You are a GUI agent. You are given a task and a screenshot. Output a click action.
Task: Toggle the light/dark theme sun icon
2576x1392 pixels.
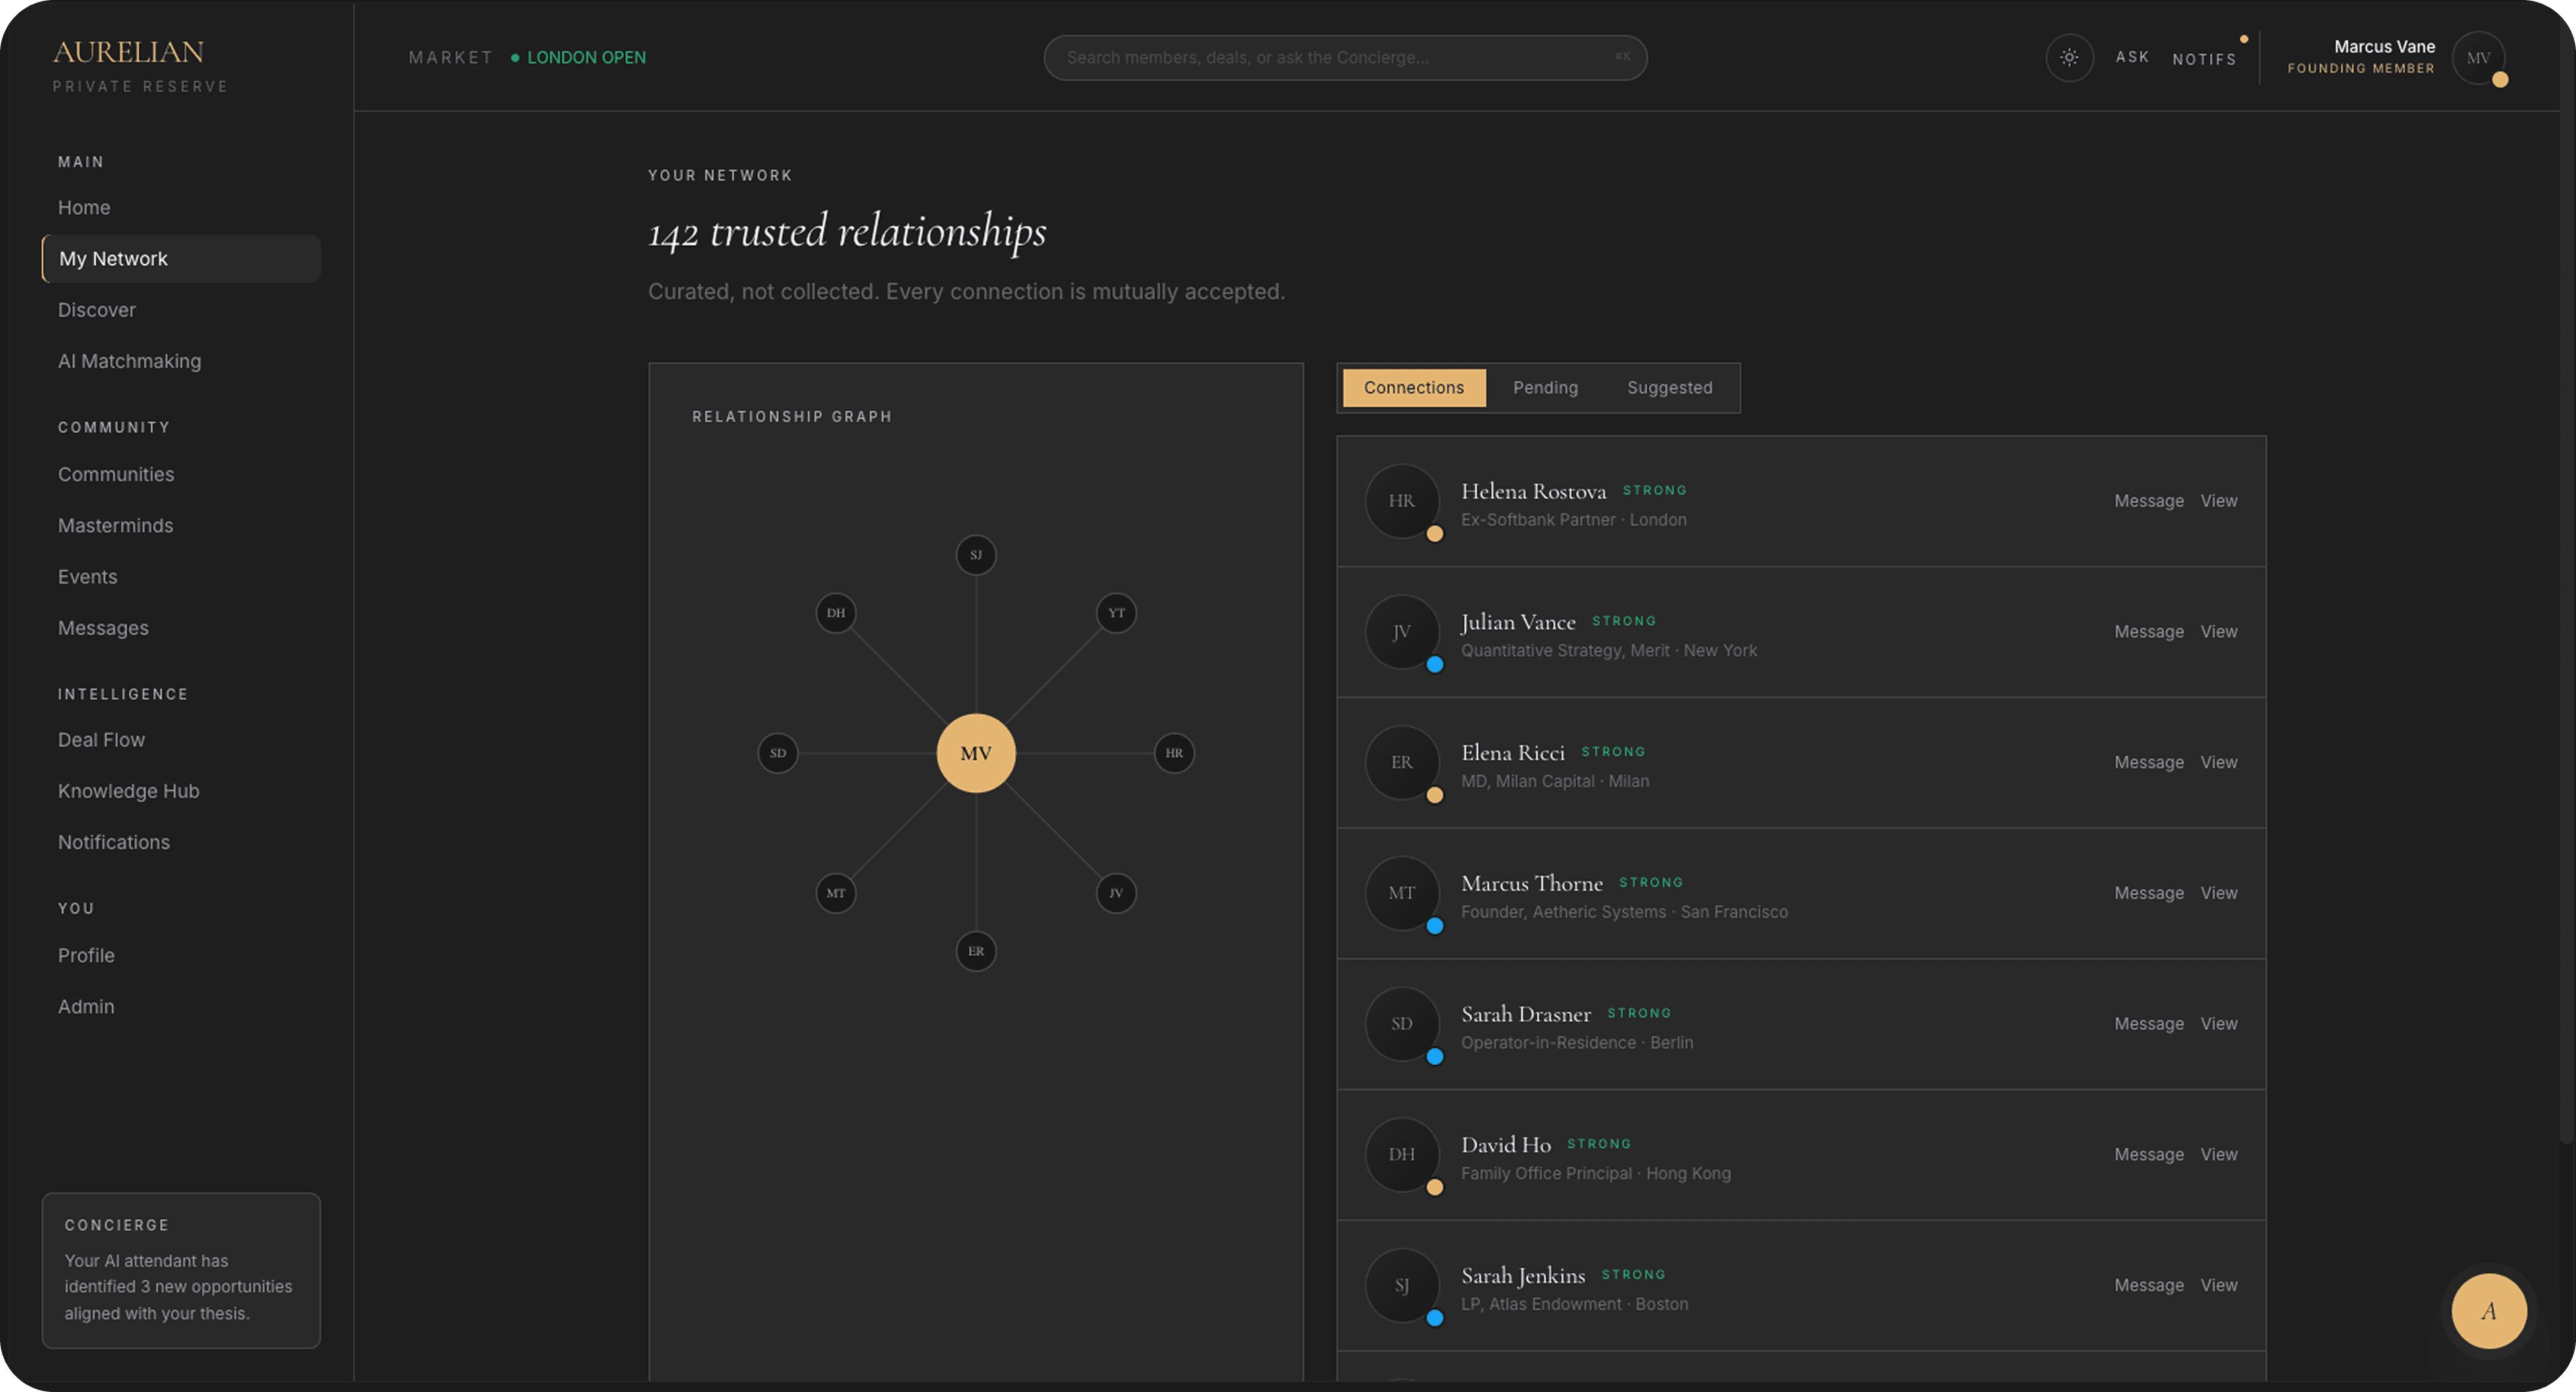click(x=2069, y=58)
